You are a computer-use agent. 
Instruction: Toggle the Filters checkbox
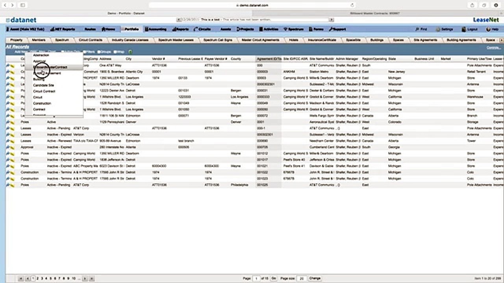85,52
